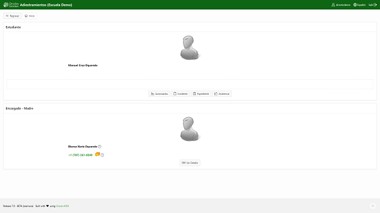View the student's Asistencia
Screen dimensions: 380x213
pos(221,93)
